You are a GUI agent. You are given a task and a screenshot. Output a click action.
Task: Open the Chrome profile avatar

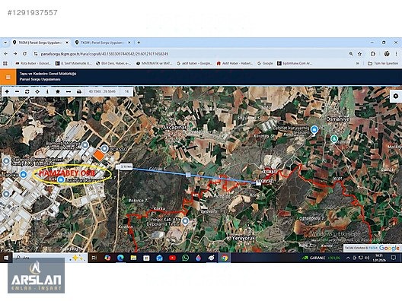(x=387, y=54)
